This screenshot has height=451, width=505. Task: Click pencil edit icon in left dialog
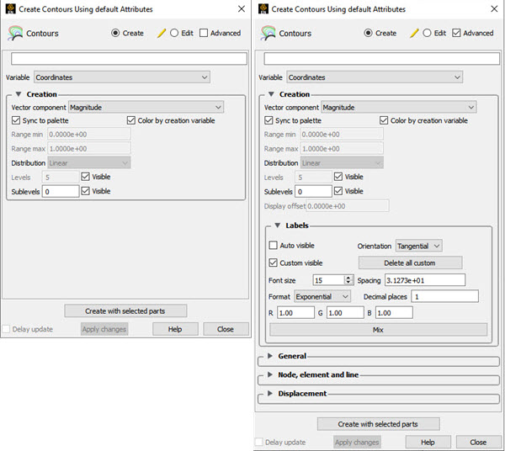(x=162, y=33)
